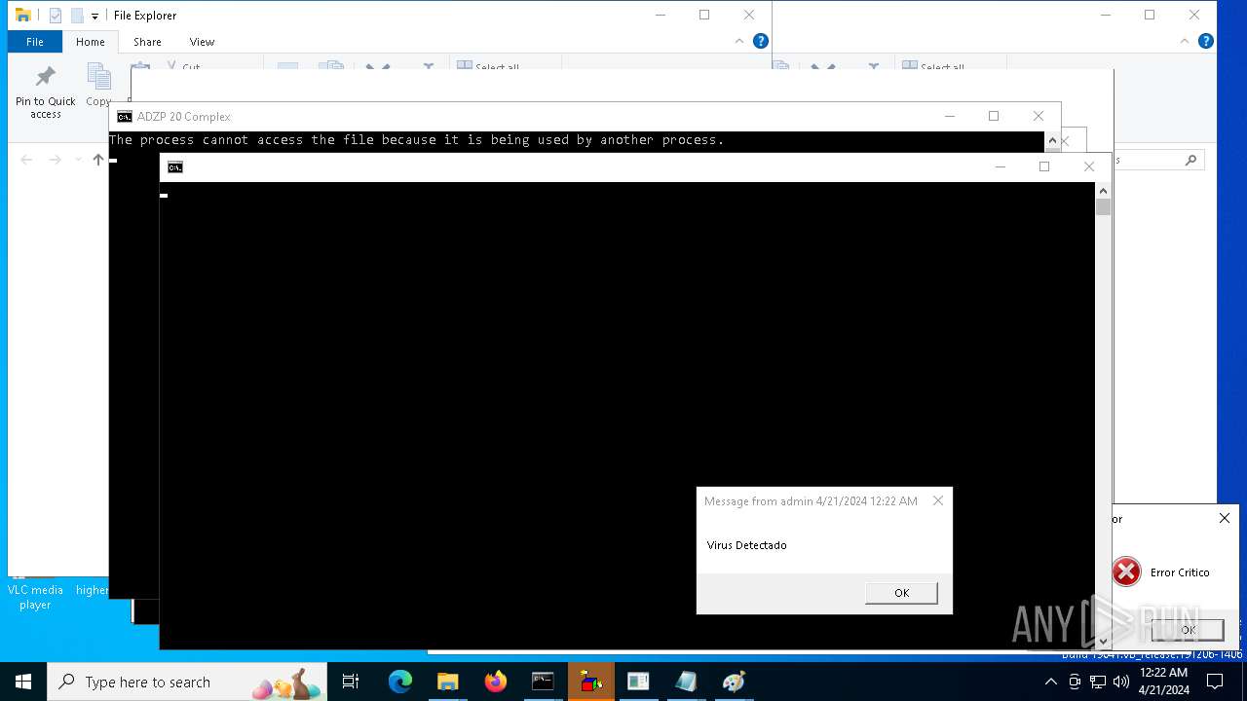Open File Explorer from the taskbar
The width and height of the screenshot is (1247, 701).
click(x=447, y=682)
